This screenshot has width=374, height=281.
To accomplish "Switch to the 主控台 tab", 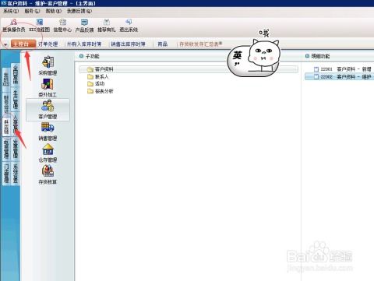I will pyautogui.click(x=23, y=44).
